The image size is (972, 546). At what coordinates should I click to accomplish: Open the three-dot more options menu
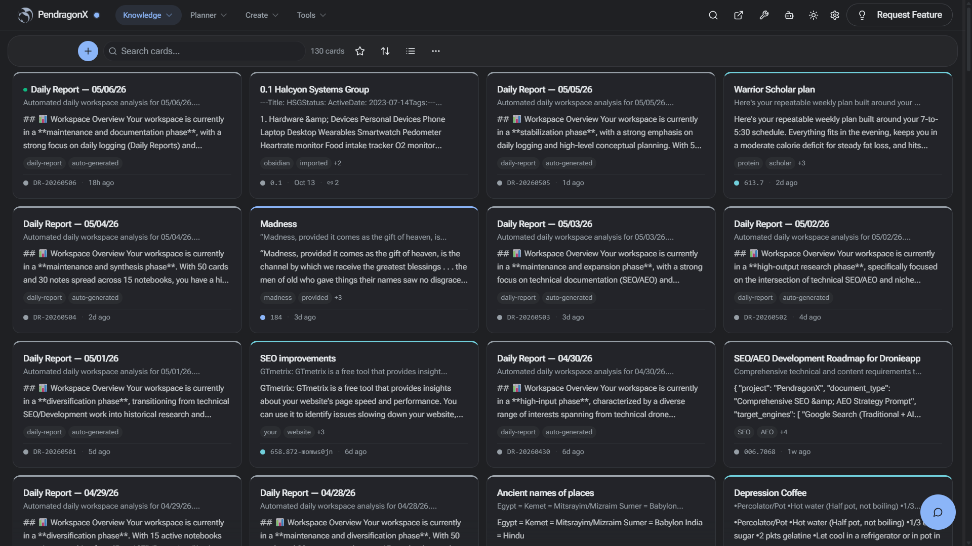[436, 51]
